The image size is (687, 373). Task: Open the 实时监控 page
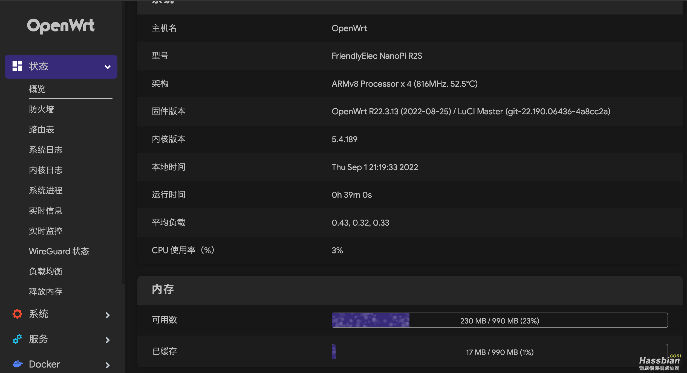pos(45,231)
